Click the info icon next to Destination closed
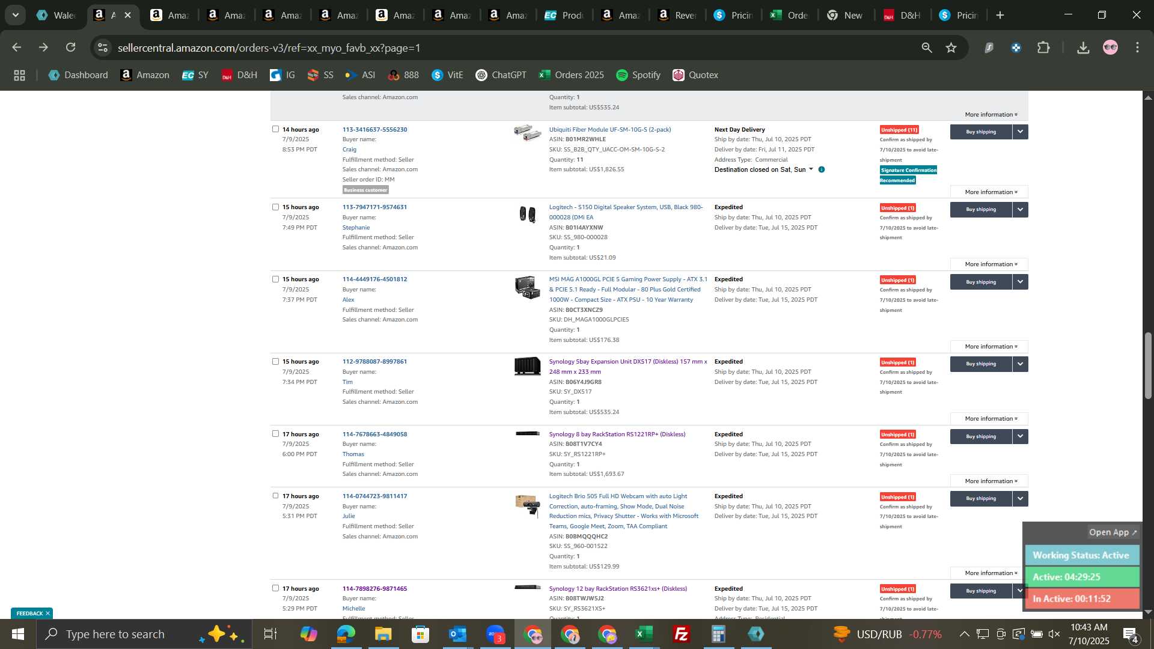 click(x=822, y=169)
